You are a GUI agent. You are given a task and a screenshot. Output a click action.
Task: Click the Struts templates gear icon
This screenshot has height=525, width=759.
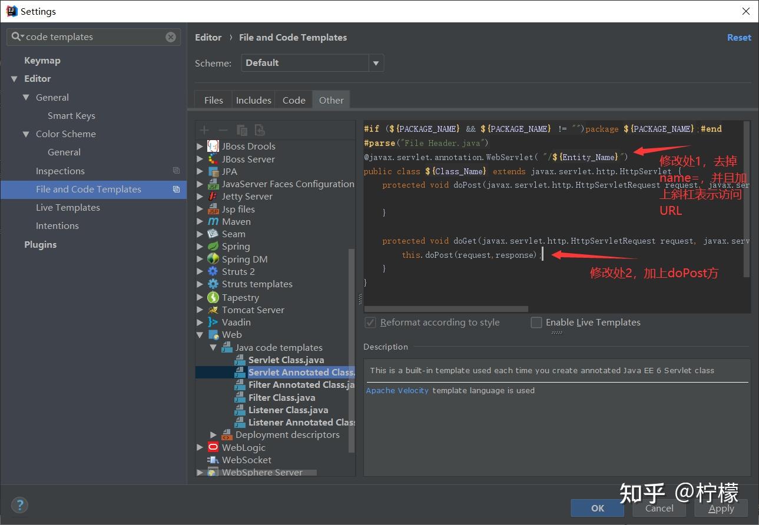(x=213, y=284)
